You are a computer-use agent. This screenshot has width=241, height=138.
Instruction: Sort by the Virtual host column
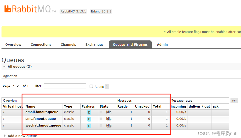13,106
